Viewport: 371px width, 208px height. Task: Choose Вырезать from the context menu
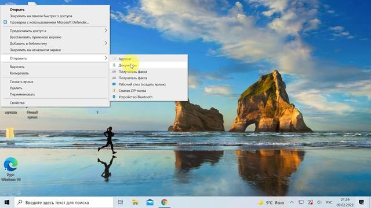tap(17, 67)
